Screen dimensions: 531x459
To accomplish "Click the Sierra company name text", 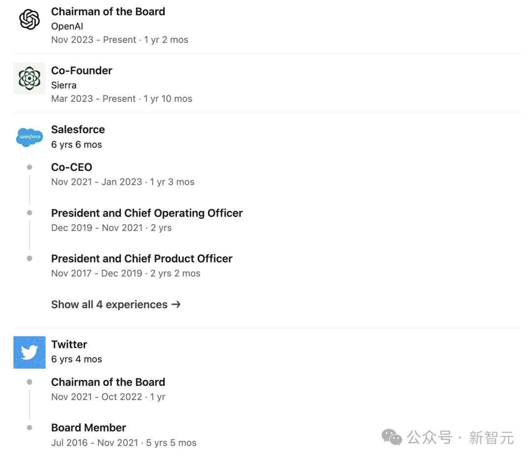I will [x=64, y=86].
